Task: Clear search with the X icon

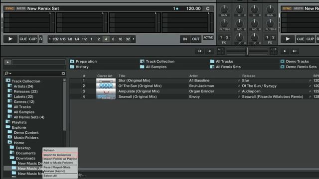Action: (63, 74)
